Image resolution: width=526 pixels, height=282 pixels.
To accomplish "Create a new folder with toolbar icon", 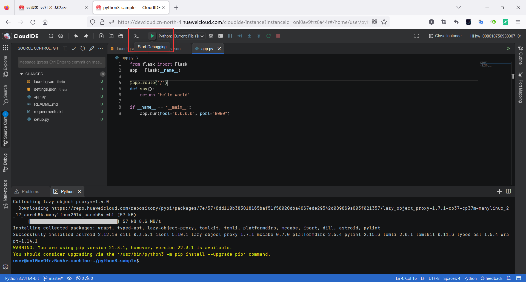I will [x=111, y=36].
